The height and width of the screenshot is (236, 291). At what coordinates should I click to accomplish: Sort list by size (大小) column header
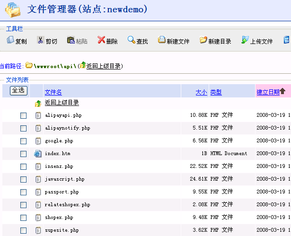point(201,92)
